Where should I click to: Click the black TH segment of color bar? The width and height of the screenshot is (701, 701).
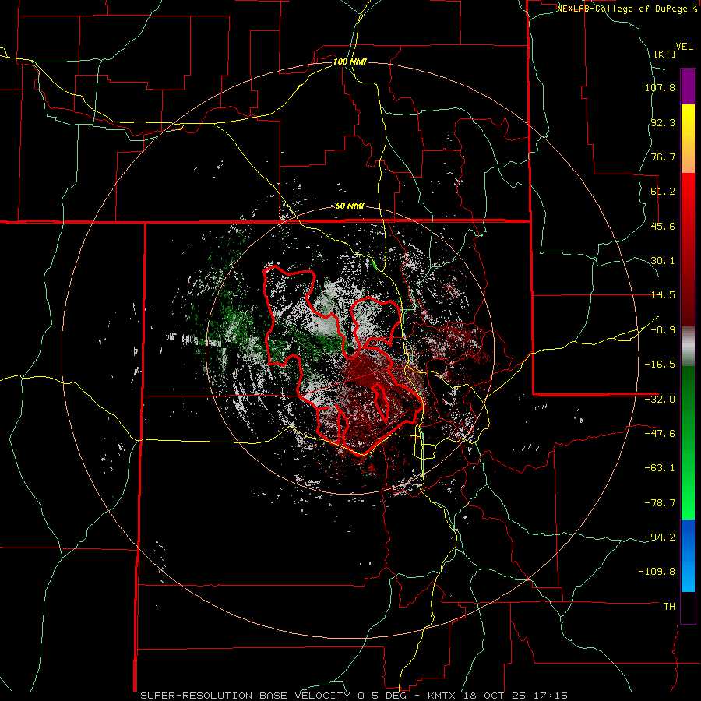(688, 607)
